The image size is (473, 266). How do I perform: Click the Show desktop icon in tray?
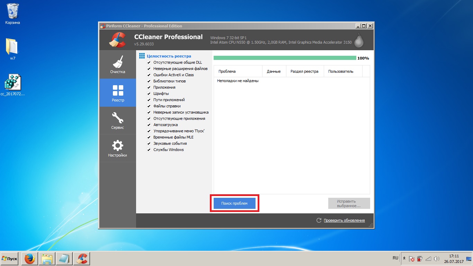click(469, 259)
